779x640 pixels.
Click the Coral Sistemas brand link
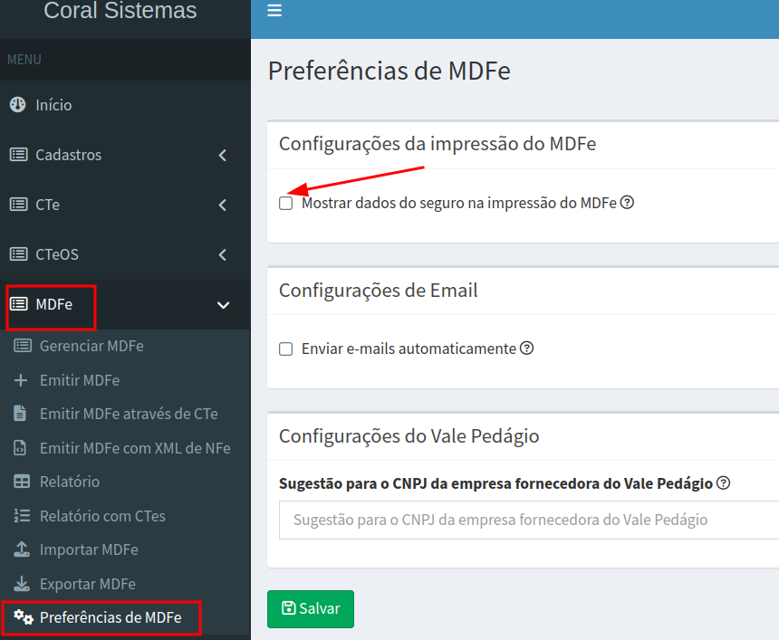[x=120, y=12]
